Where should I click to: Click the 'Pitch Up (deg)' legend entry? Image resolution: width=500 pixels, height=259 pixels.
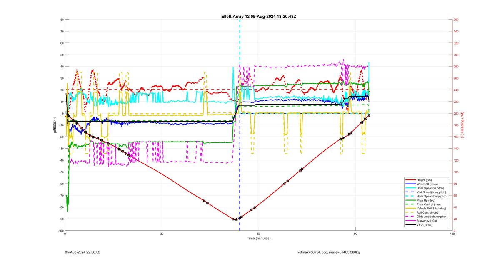[427, 200]
